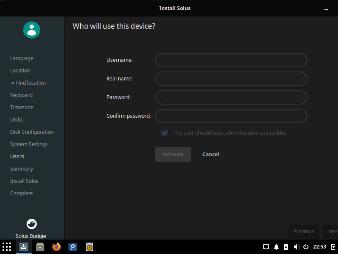Select Location step in sidebar
Image resolution: width=338 pixels, height=254 pixels.
pos(20,71)
